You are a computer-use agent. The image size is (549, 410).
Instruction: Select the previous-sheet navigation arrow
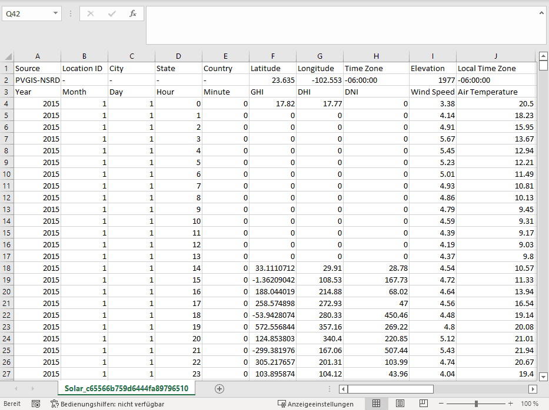15,388
